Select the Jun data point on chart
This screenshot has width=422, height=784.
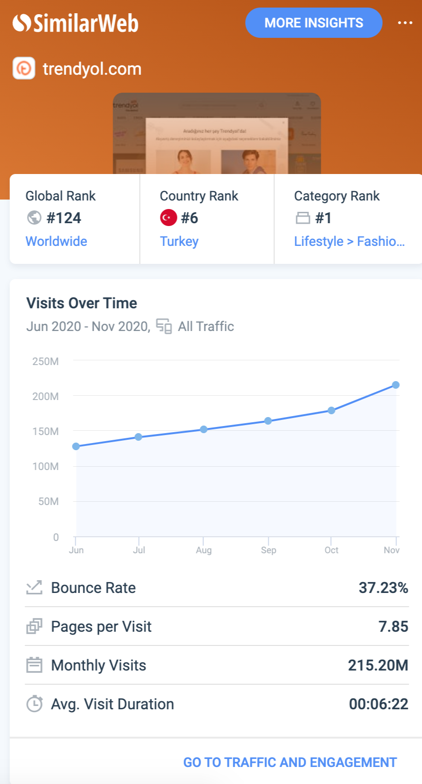click(76, 446)
